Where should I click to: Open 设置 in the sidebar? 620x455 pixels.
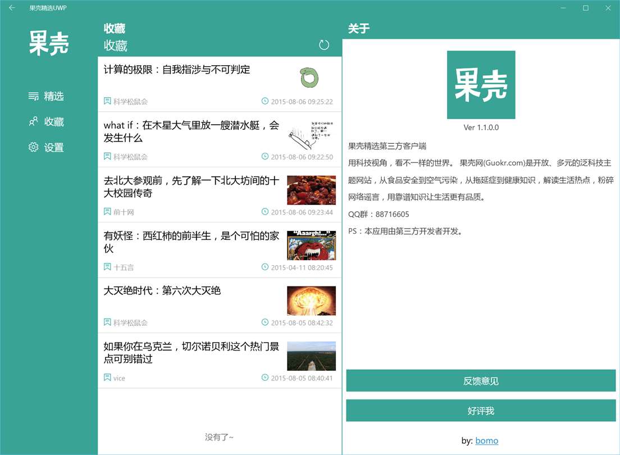46,147
